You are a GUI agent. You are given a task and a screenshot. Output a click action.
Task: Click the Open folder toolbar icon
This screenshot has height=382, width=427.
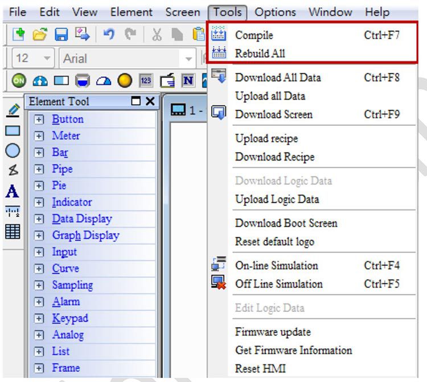coord(39,35)
